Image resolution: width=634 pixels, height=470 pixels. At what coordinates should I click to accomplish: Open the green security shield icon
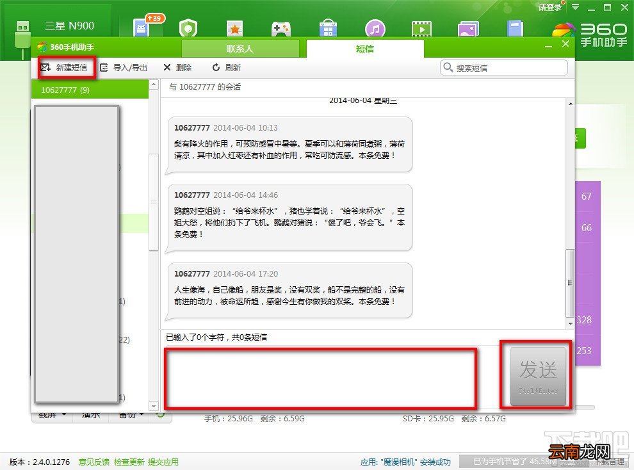tap(188, 28)
